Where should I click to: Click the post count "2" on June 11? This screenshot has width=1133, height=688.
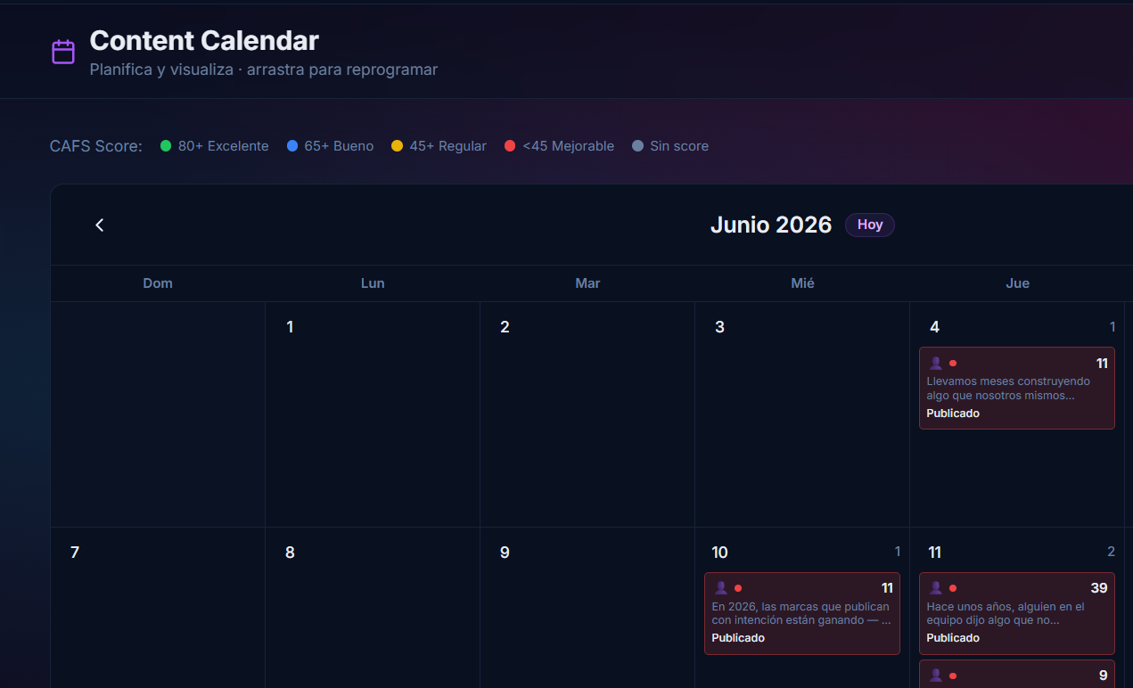(1111, 552)
